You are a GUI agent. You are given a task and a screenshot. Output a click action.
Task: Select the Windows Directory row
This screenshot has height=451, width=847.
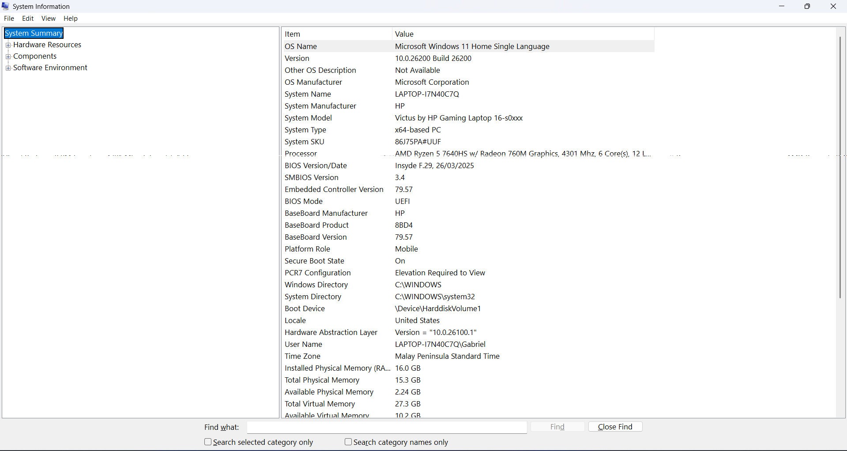[468, 285]
